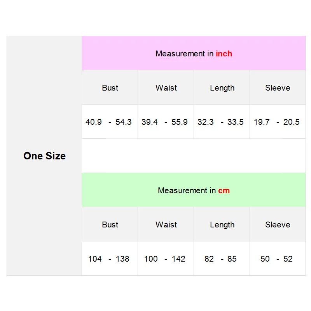Select the pink Measurement in inch header

(x=194, y=54)
